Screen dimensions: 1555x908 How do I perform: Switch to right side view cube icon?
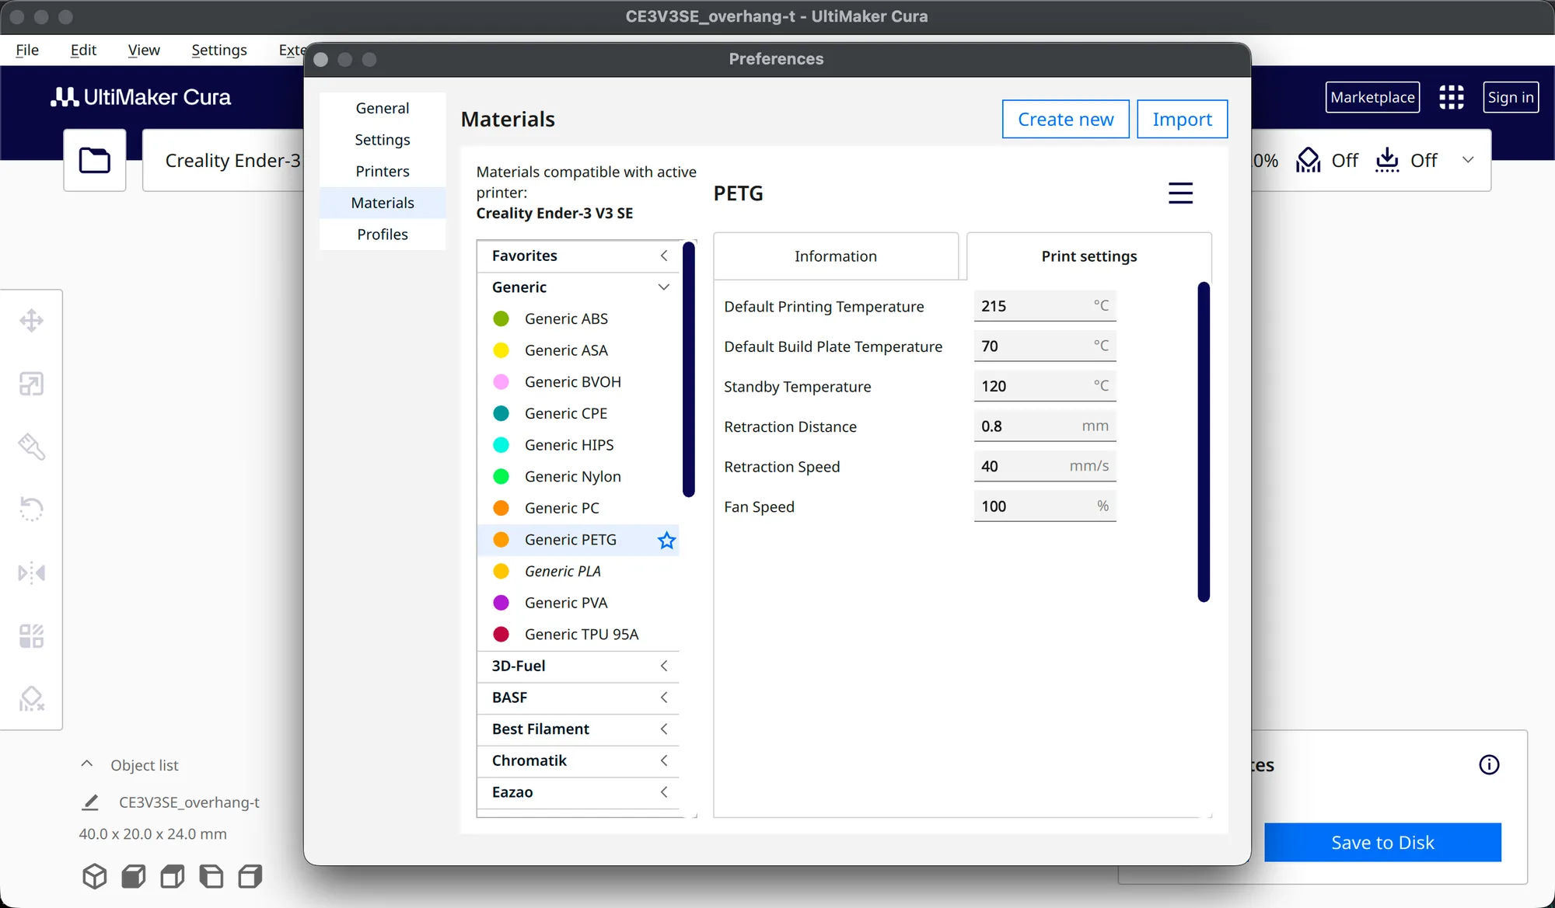250,876
